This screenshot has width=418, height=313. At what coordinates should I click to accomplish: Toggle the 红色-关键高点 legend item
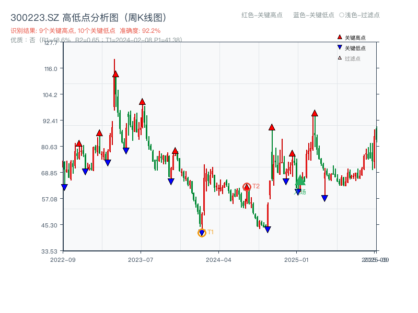(x=264, y=15)
